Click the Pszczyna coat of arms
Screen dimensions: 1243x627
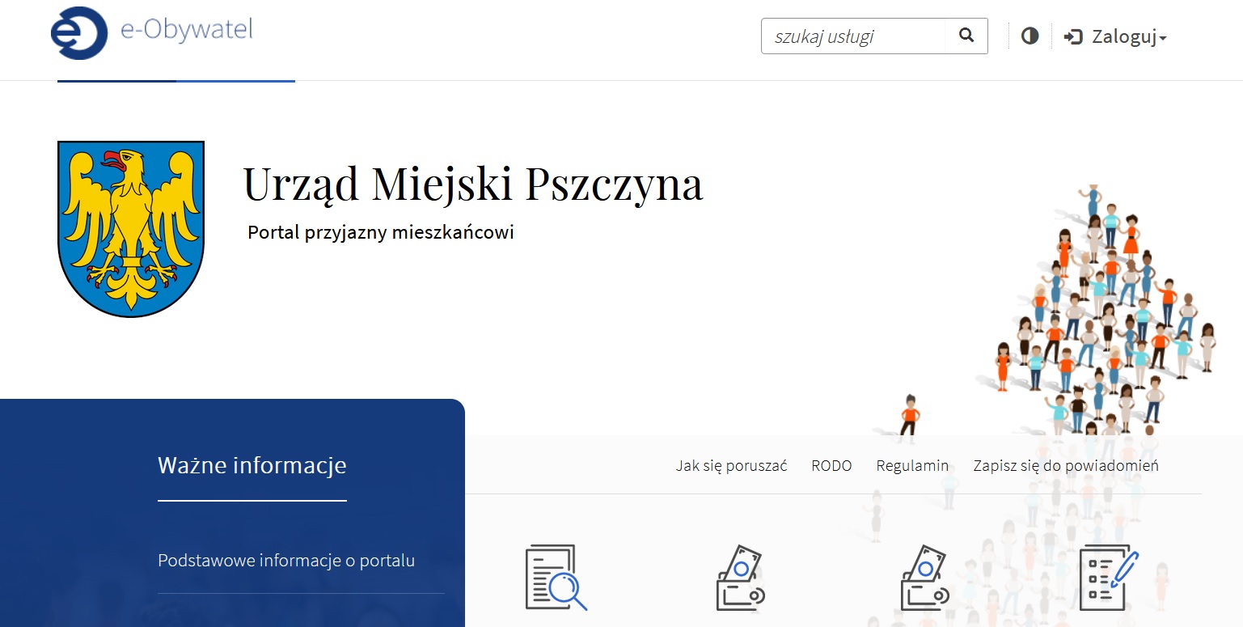[x=131, y=229]
